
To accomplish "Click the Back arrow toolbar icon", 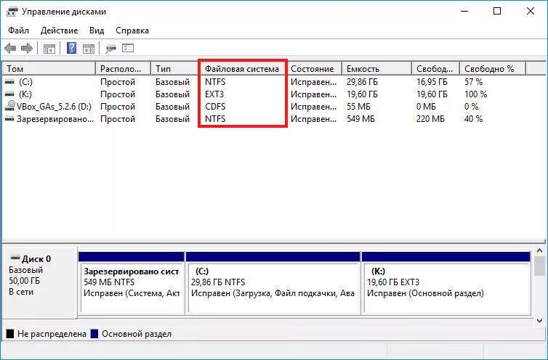I will 10,48.
